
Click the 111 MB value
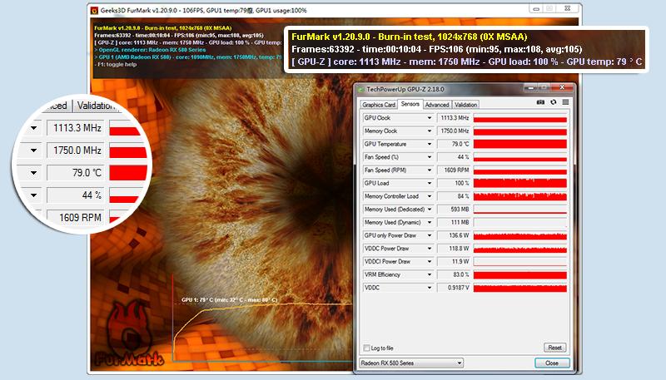454,223
